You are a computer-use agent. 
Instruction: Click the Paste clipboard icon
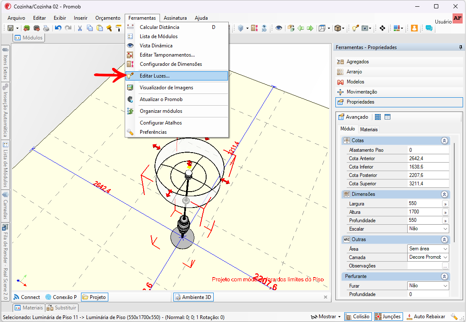100,28
